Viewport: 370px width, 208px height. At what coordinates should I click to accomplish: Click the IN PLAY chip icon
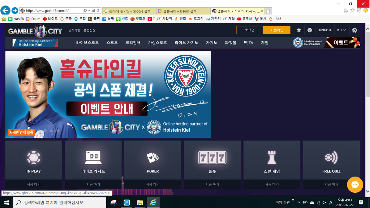pos(34,157)
